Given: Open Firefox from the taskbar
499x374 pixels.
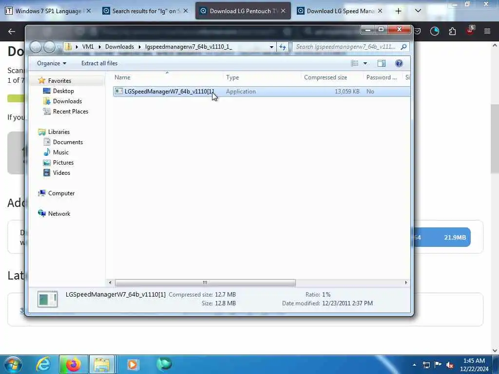Looking at the screenshot, I should pos(73,364).
